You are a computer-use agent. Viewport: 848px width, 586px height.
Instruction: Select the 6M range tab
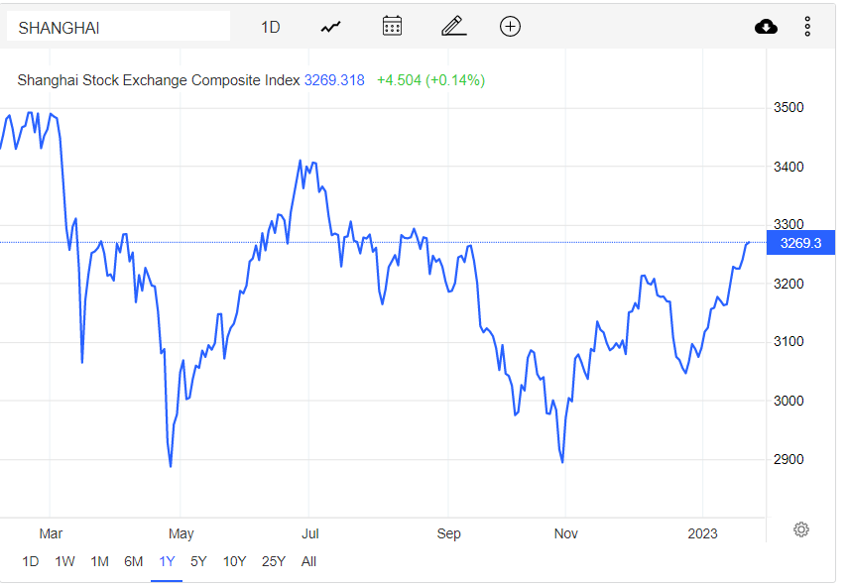[x=134, y=561]
